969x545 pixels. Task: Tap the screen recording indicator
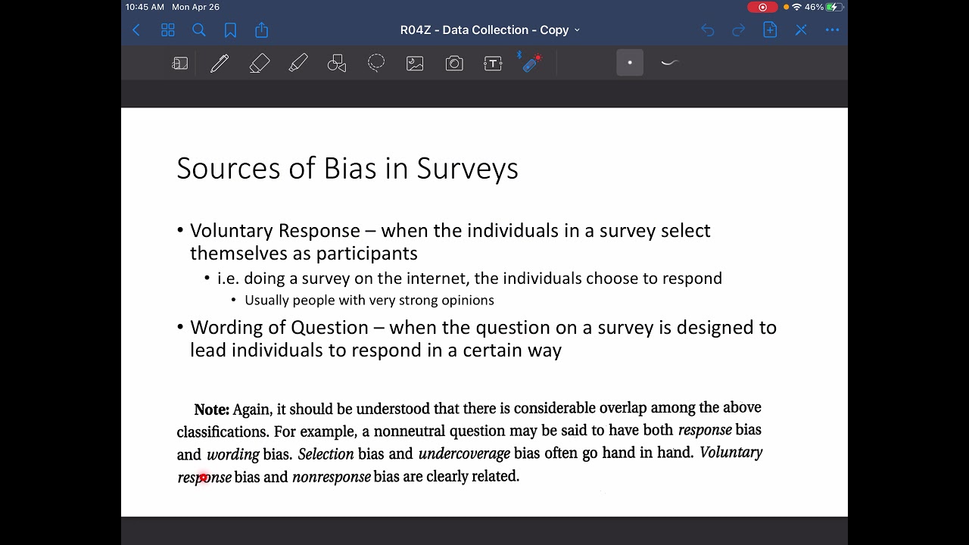pos(762,7)
